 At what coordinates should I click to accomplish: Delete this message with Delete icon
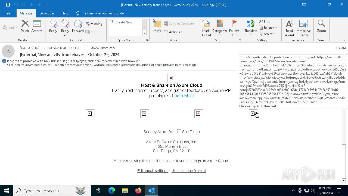point(25,26)
